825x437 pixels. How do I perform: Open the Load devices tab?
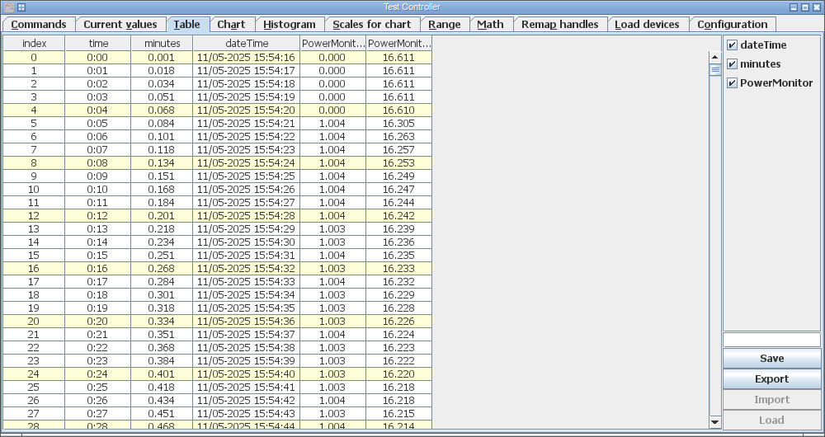click(x=647, y=25)
